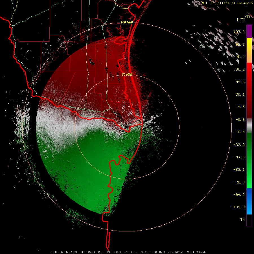Click the [KT] units label
Image resolution: width=254 pixels, height=254 pixels.
pos(241,19)
